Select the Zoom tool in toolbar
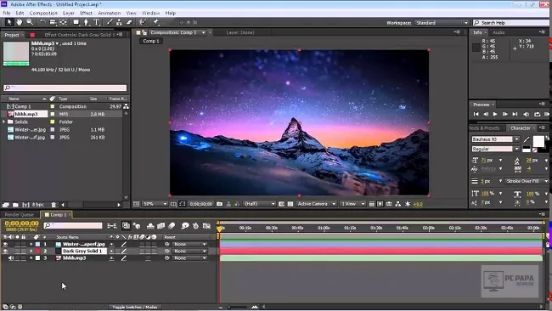The image size is (552, 311). 30,22
